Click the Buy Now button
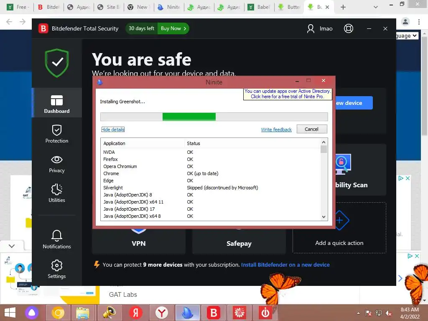Screen dimensions: 428x321 click(173, 28)
